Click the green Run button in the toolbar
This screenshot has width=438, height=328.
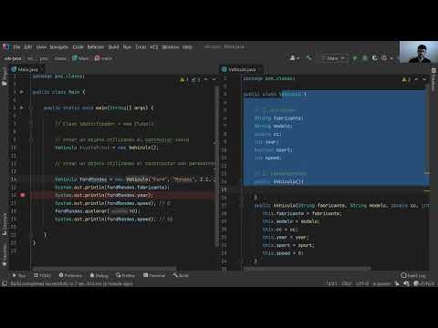[x=355, y=57]
